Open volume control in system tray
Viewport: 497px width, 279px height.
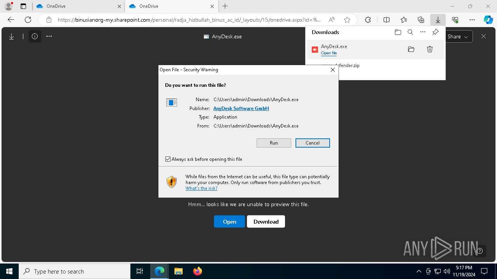coord(447,271)
